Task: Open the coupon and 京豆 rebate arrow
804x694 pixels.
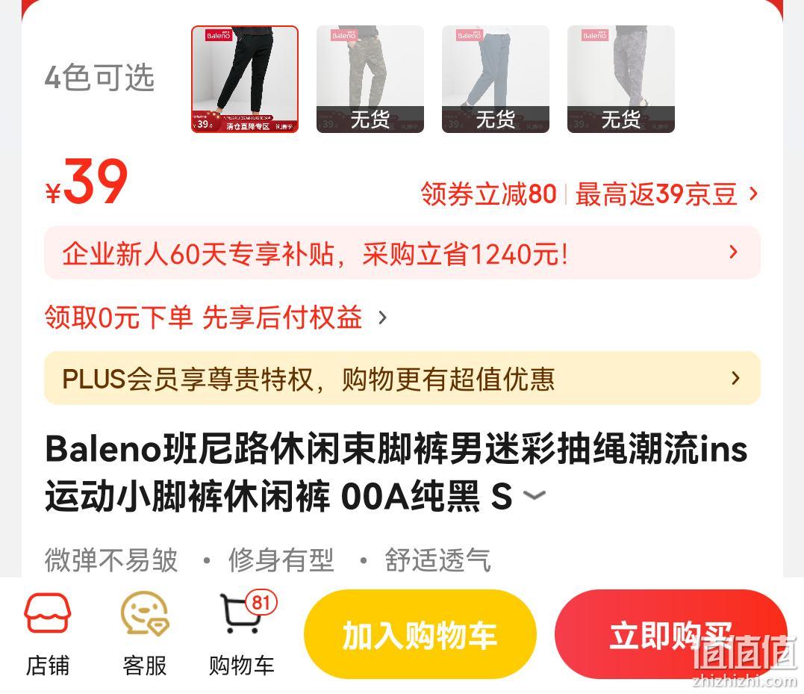Action: tap(753, 194)
